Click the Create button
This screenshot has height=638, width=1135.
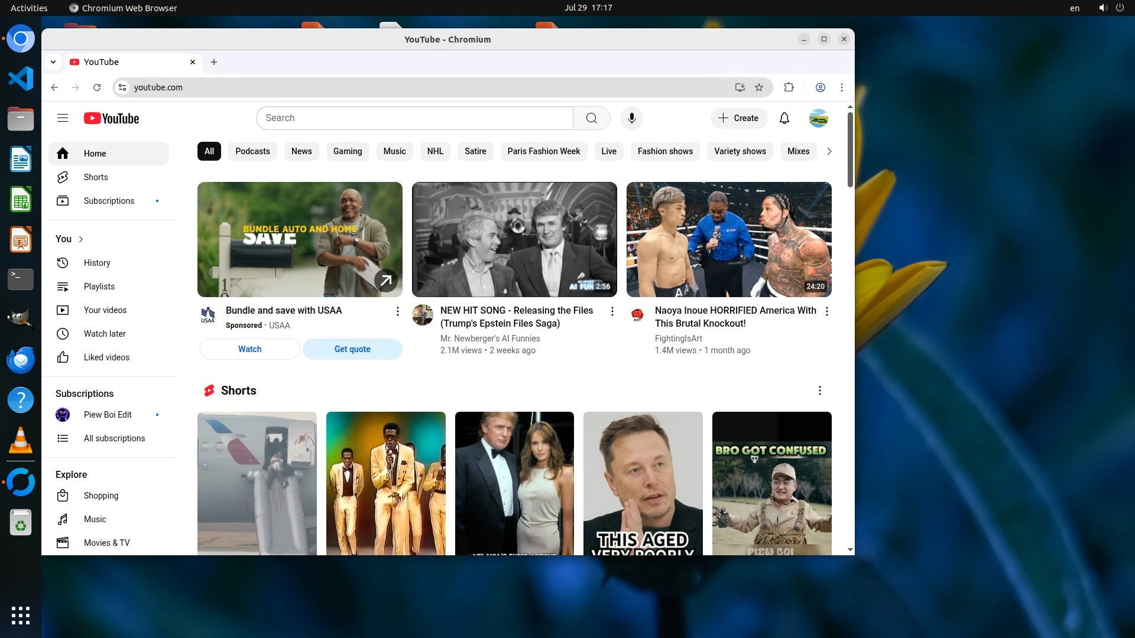point(738,118)
